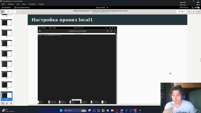Viewport: 201px width, 113px height.
Task: Select page 12 thumbnail
Action: coord(7,74)
